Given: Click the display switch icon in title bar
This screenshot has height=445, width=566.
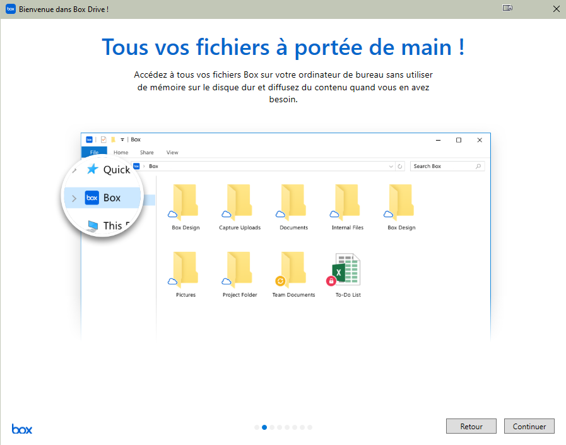Looking at the screenshot, I should 507,8.
